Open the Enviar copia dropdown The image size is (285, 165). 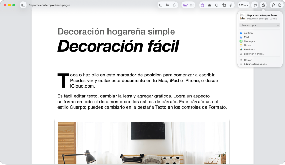tap(260, 25)
